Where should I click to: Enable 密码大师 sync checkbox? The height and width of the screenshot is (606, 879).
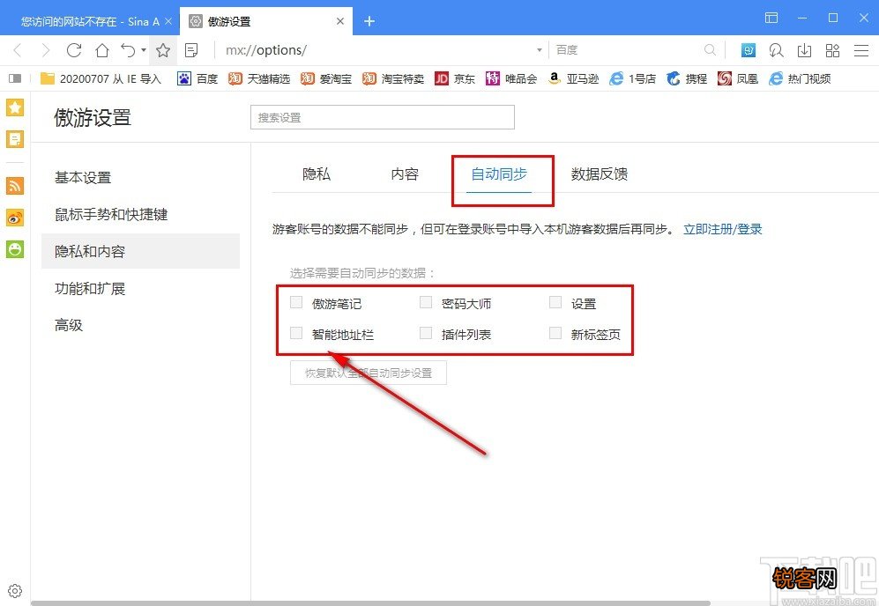pyautogui.click(x=426, y=302)
